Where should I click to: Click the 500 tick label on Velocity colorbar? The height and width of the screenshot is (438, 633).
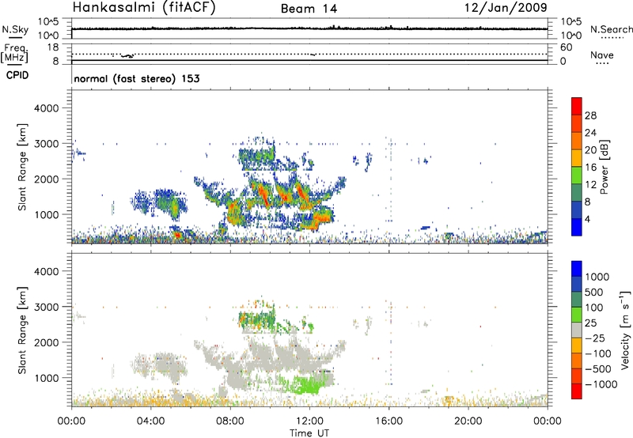click(594, 293)
